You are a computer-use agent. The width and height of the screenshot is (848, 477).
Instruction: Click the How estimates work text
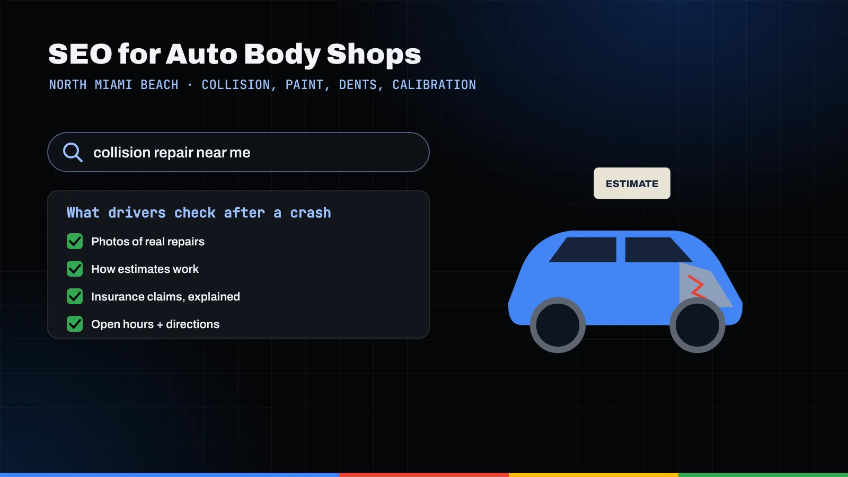pos(145,269)
